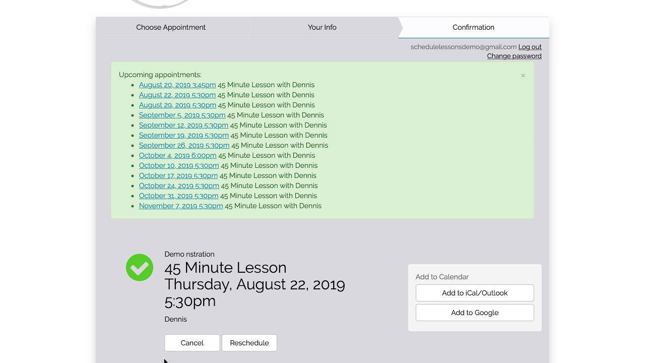Open the September 19, 2019 5:30pm appointment
This screenshot has height=363, width=645.
pyautogui.click(x=184, y=135)
